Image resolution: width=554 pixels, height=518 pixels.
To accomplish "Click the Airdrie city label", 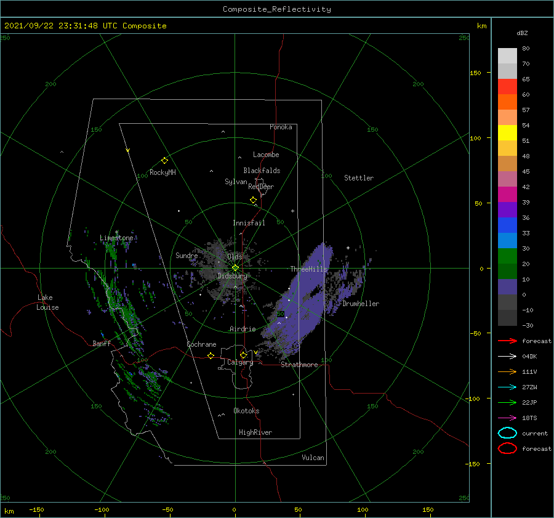I will pos(243,329).
